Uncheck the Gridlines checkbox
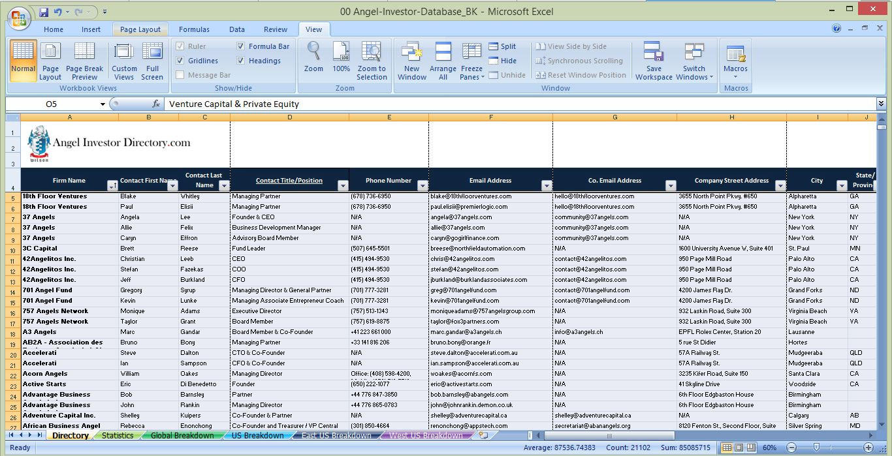 [180, 61]
